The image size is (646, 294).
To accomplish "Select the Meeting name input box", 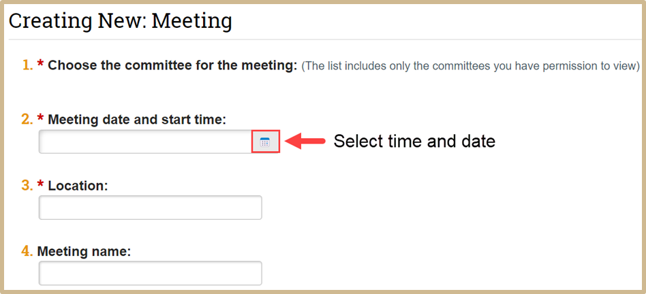I will [150, 274].
